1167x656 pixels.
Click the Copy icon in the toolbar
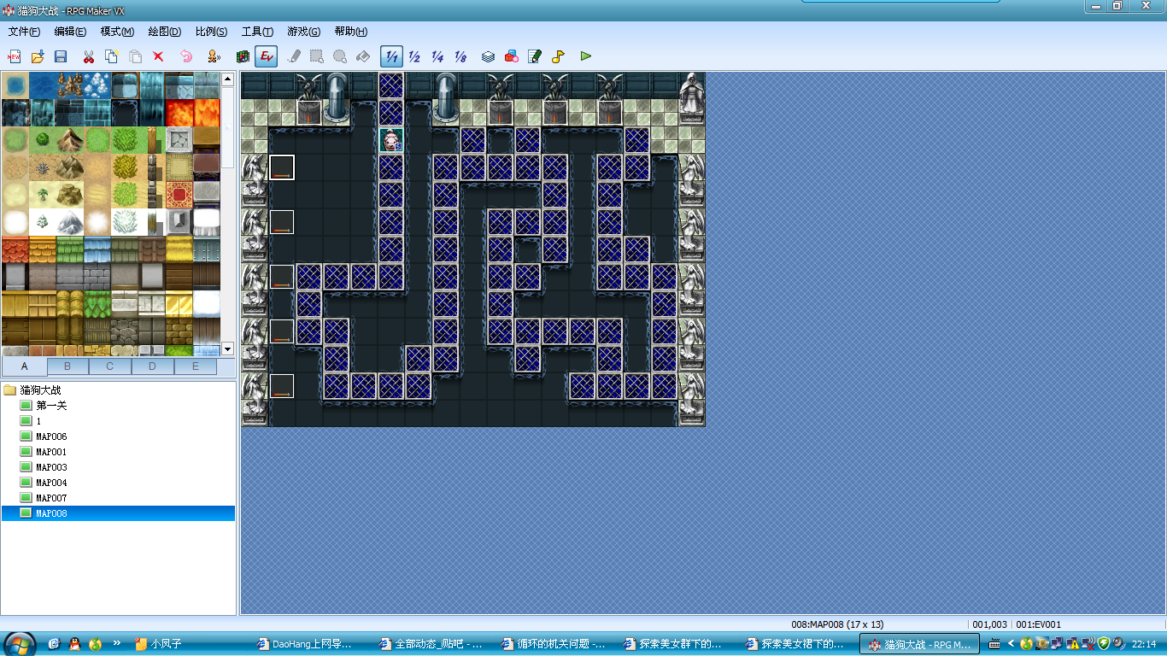(x=112, y=56)
